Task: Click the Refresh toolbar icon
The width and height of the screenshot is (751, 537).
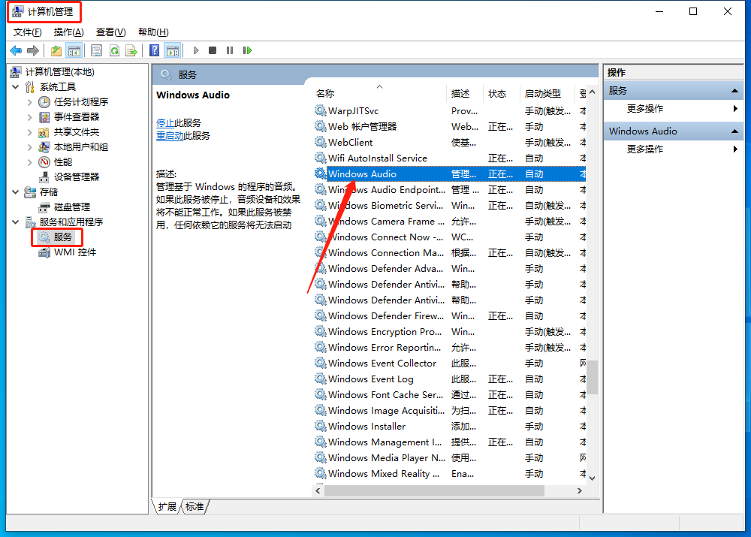Action: tap(114, 50)
